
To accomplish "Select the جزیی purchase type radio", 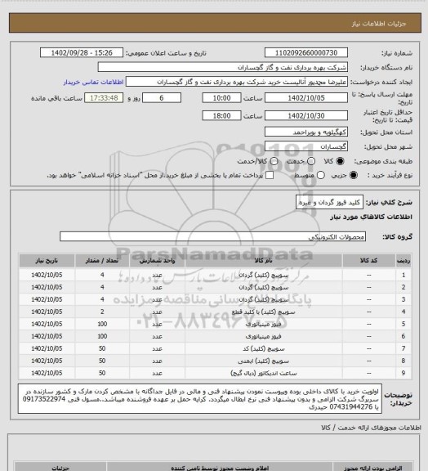I will point(354,175).
